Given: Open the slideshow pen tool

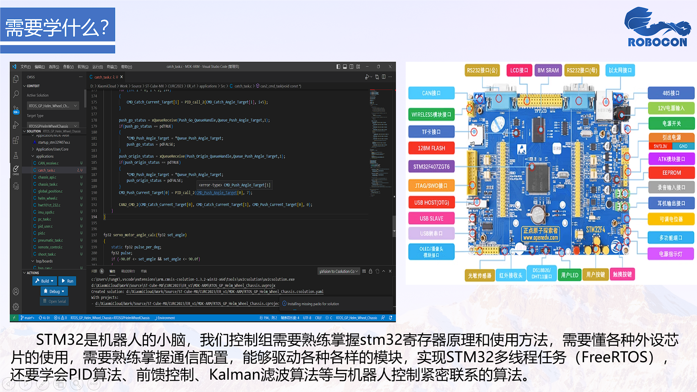Looking at the screenshot, I should pyautogui.click(x=43, y=384).
